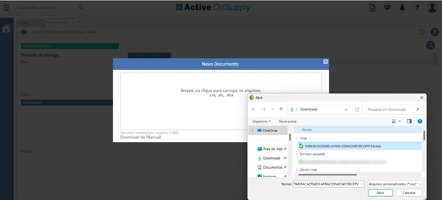
Task: Open the green clock history icon
Action: click(422, 32)
